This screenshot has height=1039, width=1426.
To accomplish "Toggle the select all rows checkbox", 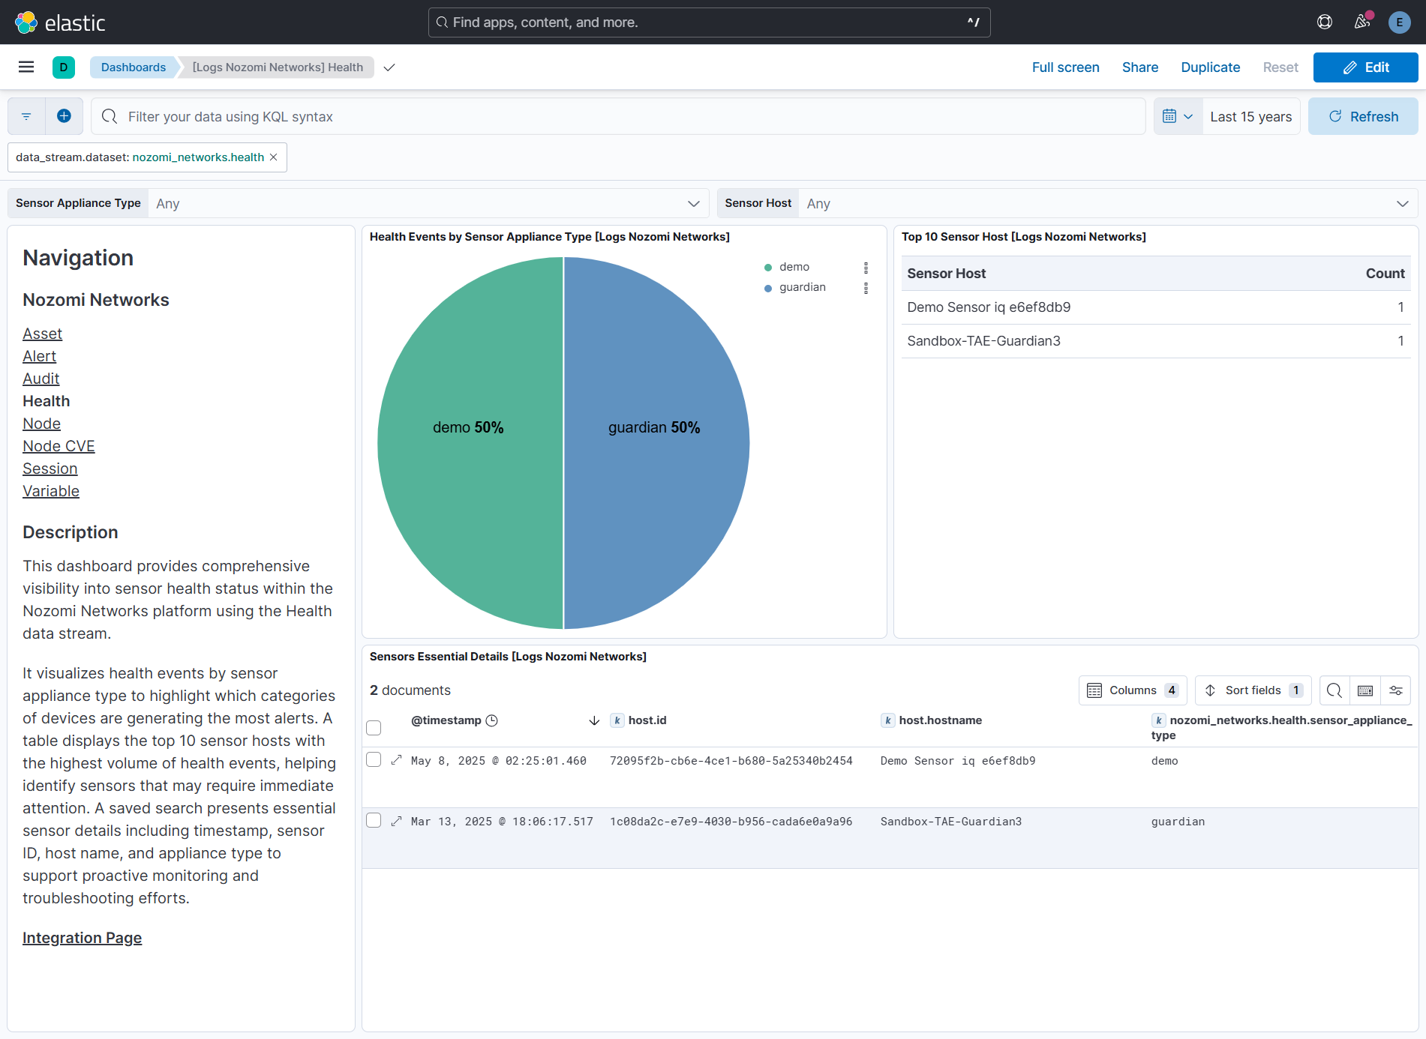I will 374,728.
